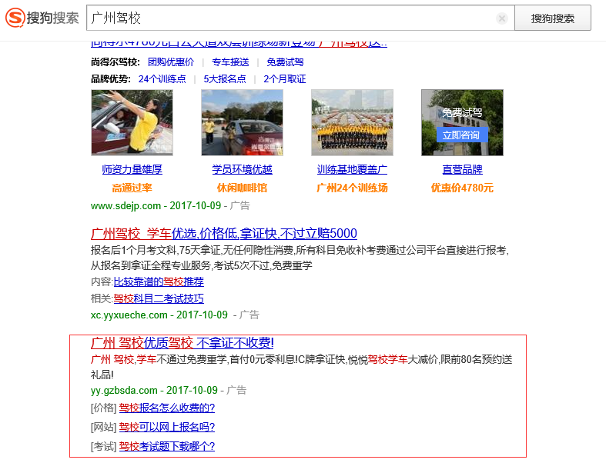This screenshot has height=463, width=606.
Task: Open result 广州 驾校优质驾校 不拿证不收费 title
Action: (182, 343)
